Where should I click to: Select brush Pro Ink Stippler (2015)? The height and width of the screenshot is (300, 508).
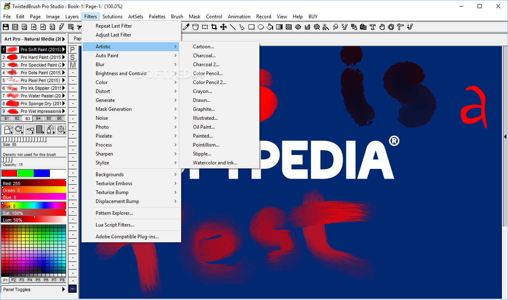pos(34,88)
